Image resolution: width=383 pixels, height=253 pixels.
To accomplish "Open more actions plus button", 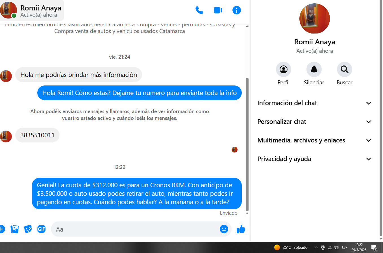I will [2, 229].
